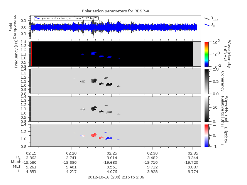This screenshot has width=247, height=185.
Task: Click the blue B parallel legend line marker
Action: [206, 25]
